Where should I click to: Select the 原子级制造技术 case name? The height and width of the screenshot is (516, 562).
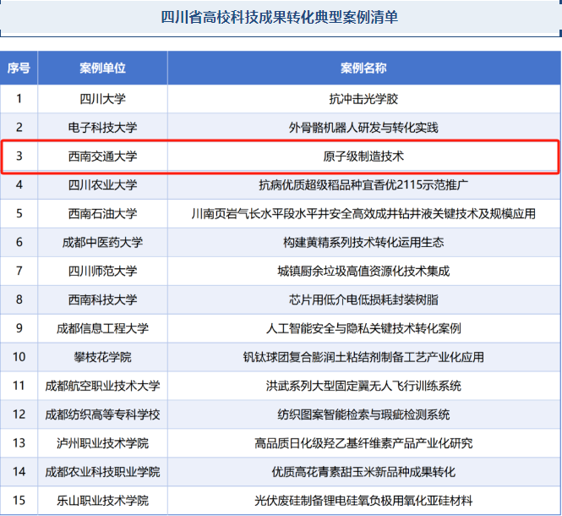tap(363, 156)
